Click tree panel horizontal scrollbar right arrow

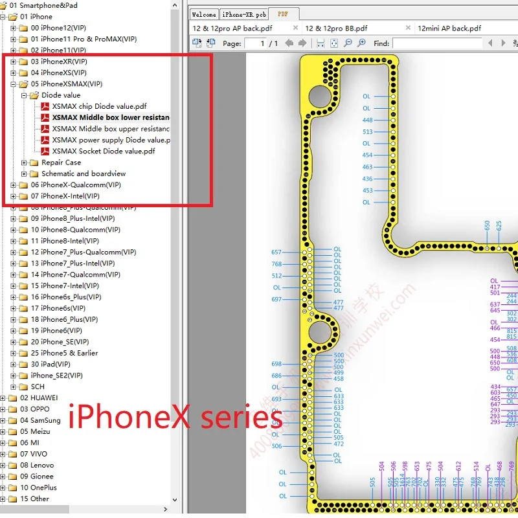click(x=166, y=509)
